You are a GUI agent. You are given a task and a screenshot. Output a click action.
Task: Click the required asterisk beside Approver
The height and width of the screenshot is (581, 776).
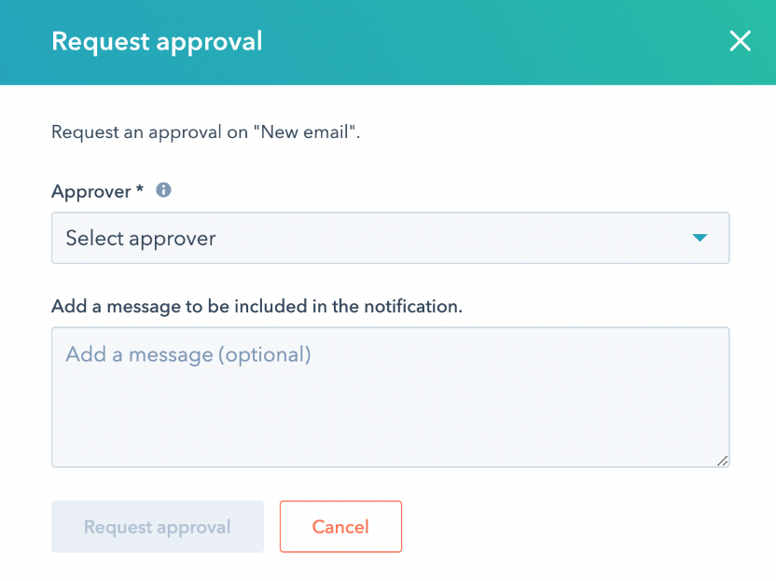click(x=140, y=188)
